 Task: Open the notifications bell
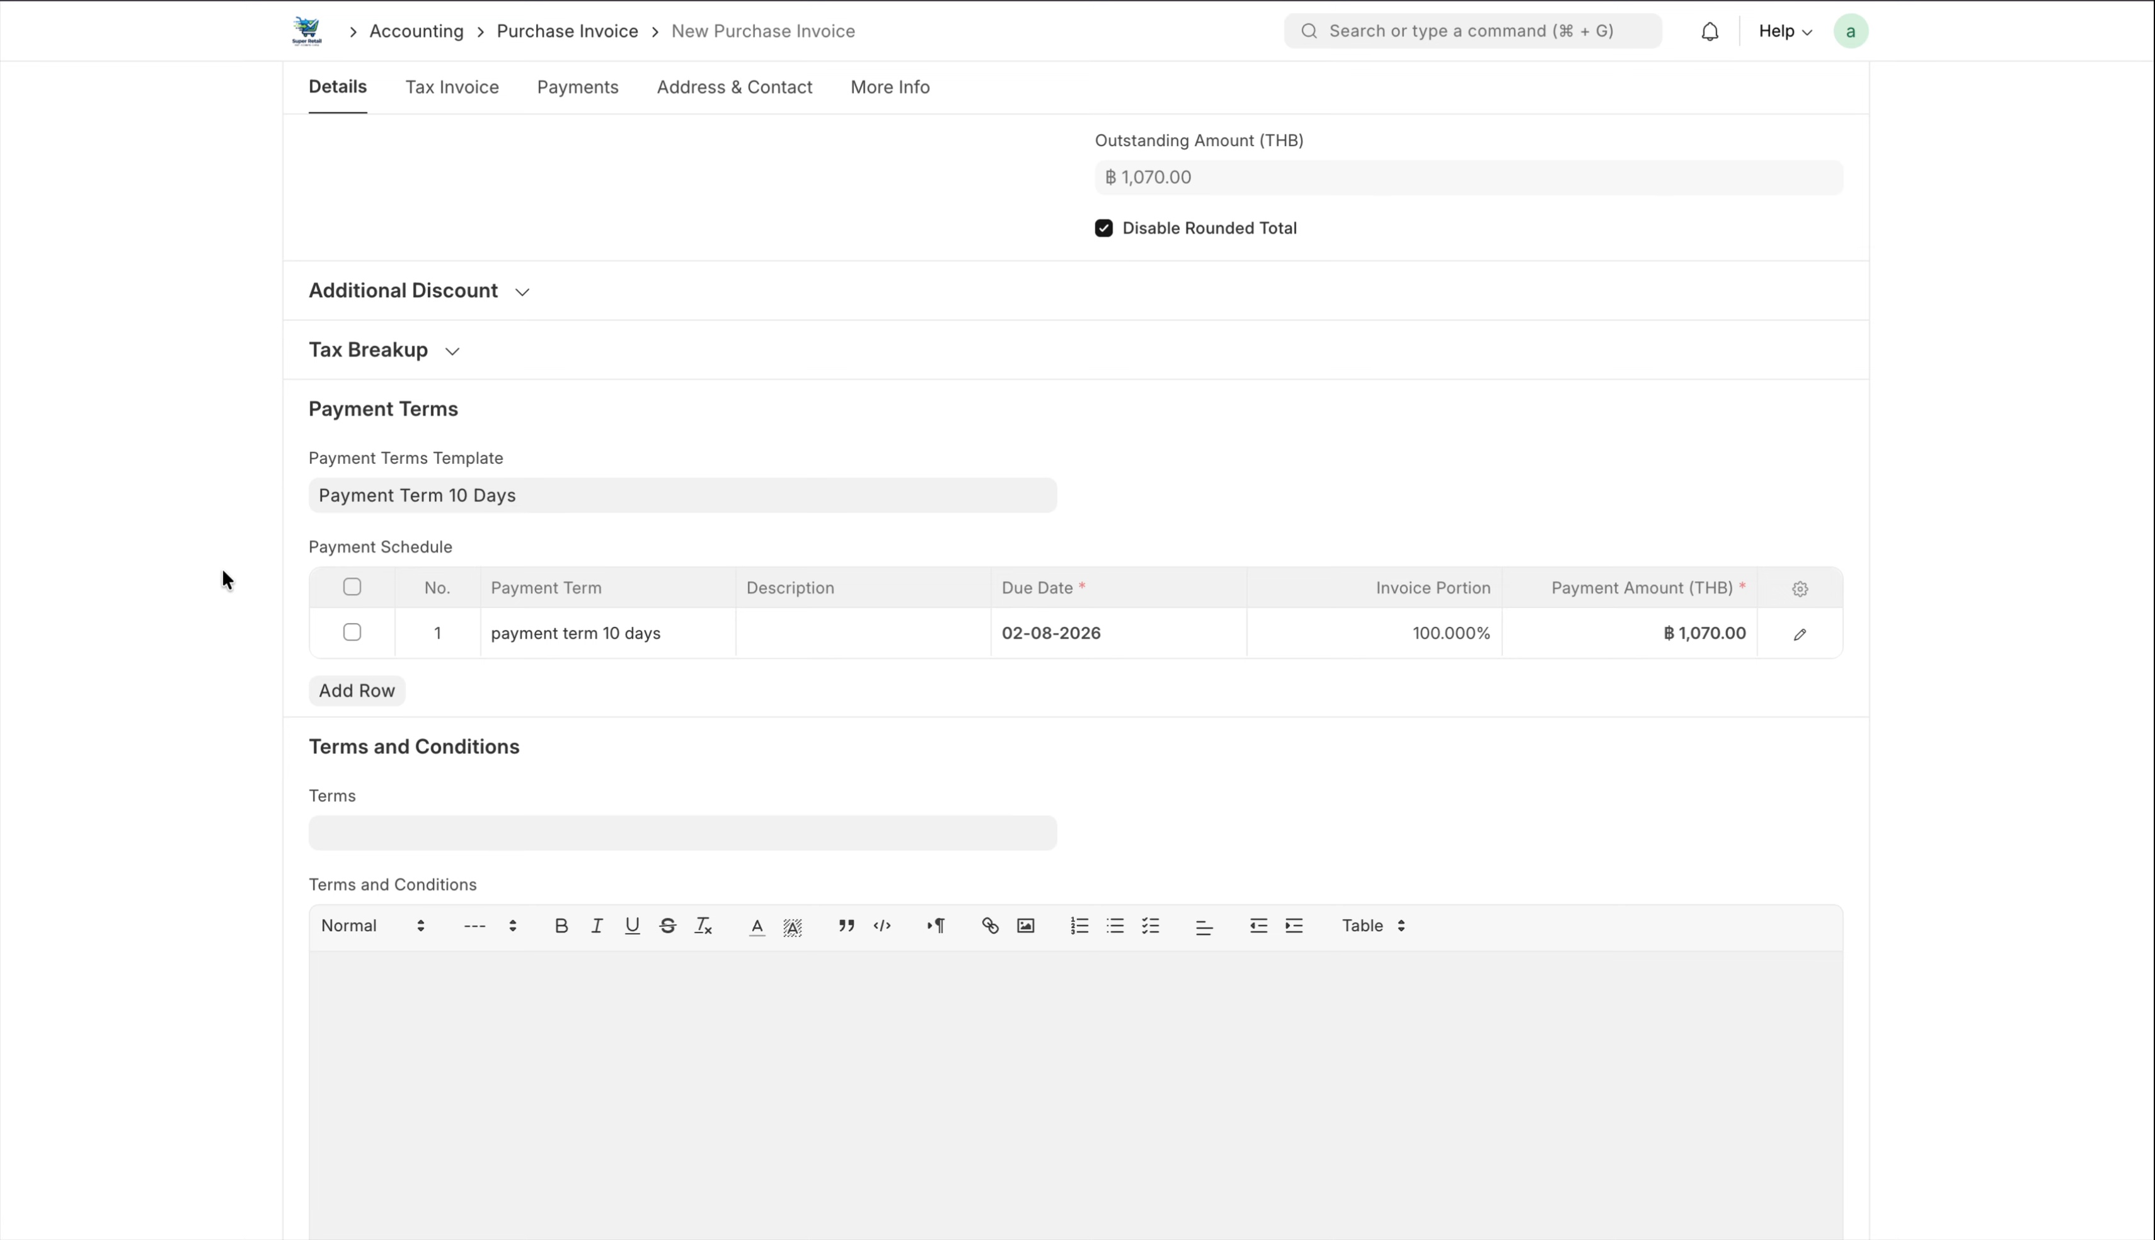click(x=1710, y=32)
